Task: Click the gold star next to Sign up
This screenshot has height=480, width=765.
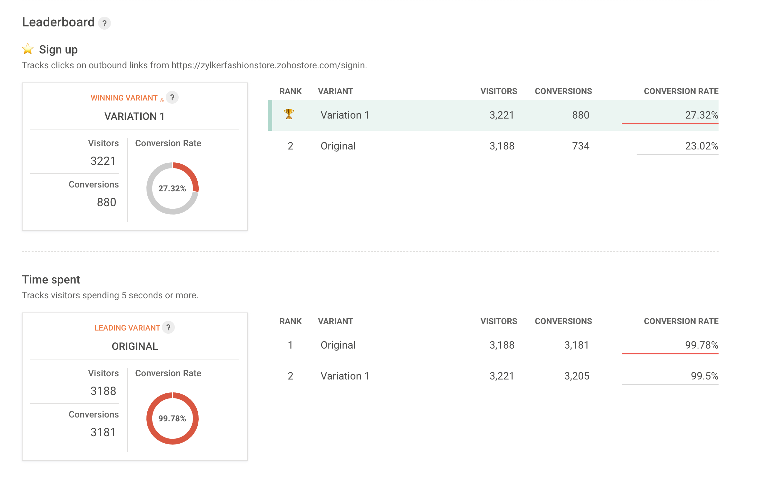Action: (28, 49)
